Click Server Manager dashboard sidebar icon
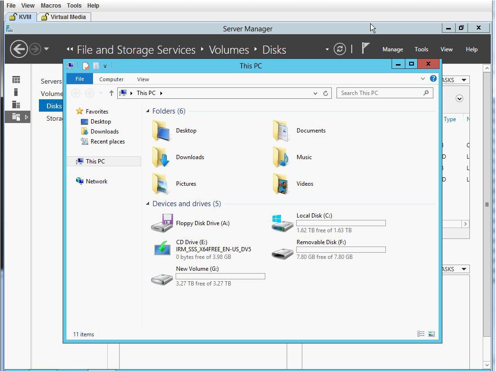The height and width of the screenshot is (371, 496). 16,80
